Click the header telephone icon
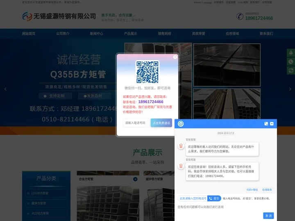295x221 pixels. (240, 16)
